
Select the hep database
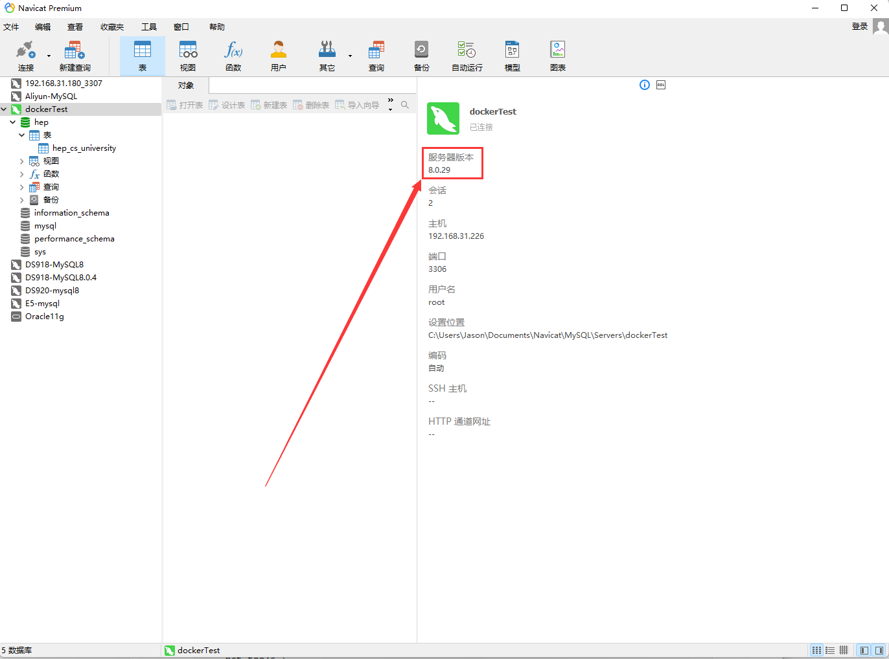(x=41, y=122)
